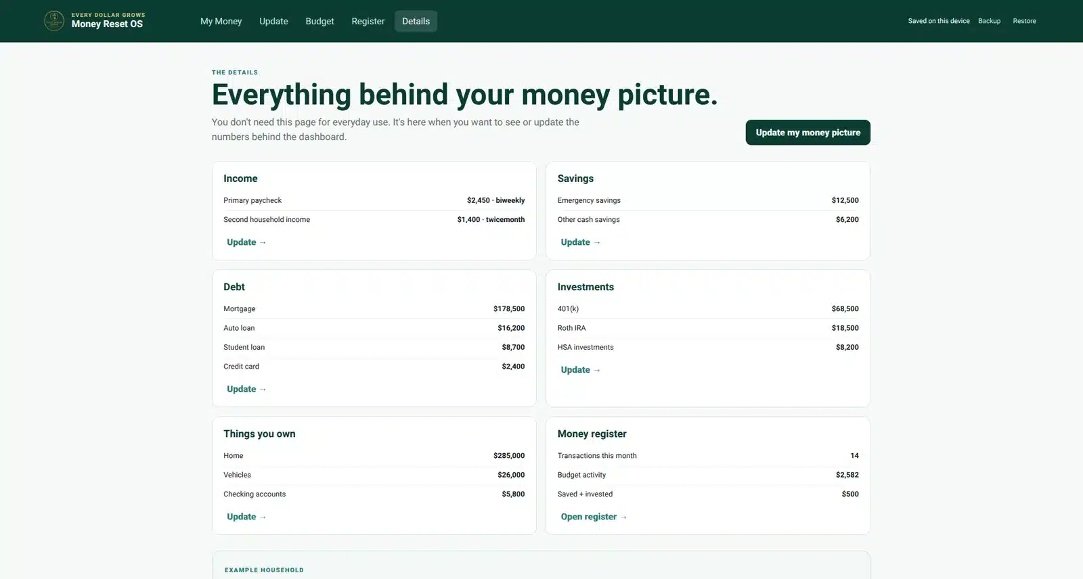Viewport: 1083px width, 579px height.
Task: Select the Details tab
Action: coord(416,21)
